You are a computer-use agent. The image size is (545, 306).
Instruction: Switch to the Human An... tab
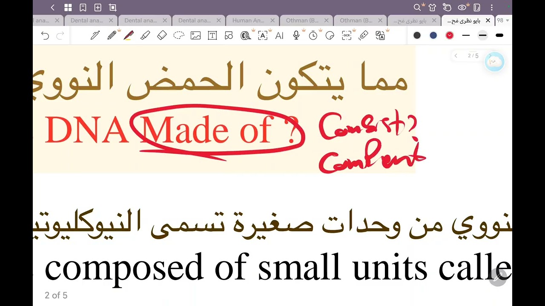point(248,20)
